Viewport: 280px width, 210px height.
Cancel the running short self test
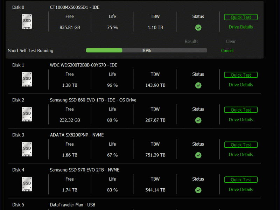click(227, 50)
